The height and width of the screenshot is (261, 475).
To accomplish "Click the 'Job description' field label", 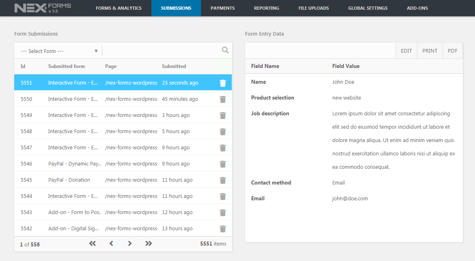I will [270, 113].
